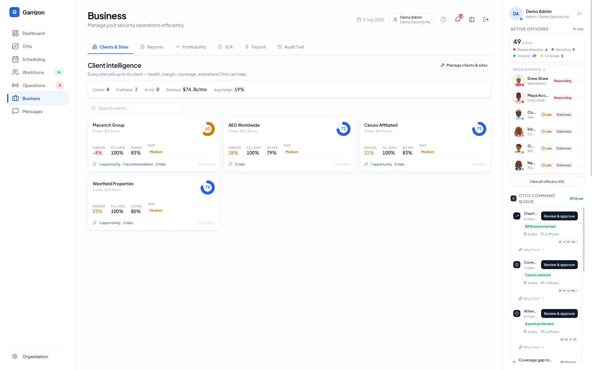Click Westfield Properties score 76 ring
The width and height of the screenshot is (592, 370).
pyautogui.click(x=208, y=187)
